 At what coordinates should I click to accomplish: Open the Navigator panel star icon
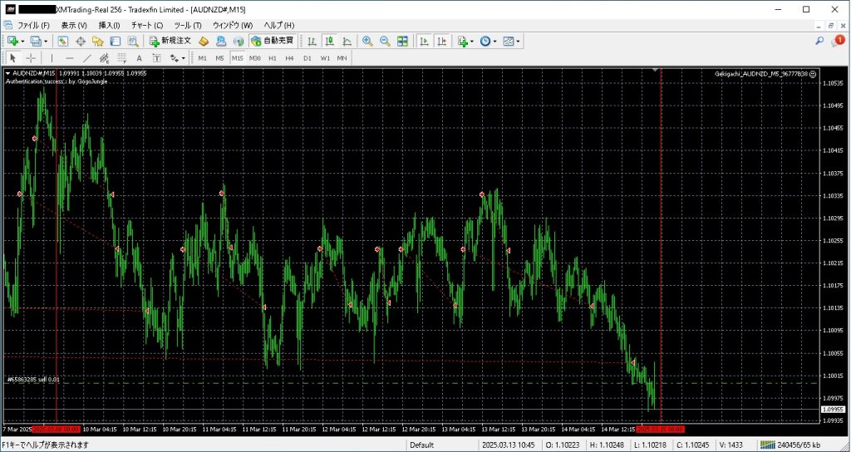coord(97,41)
